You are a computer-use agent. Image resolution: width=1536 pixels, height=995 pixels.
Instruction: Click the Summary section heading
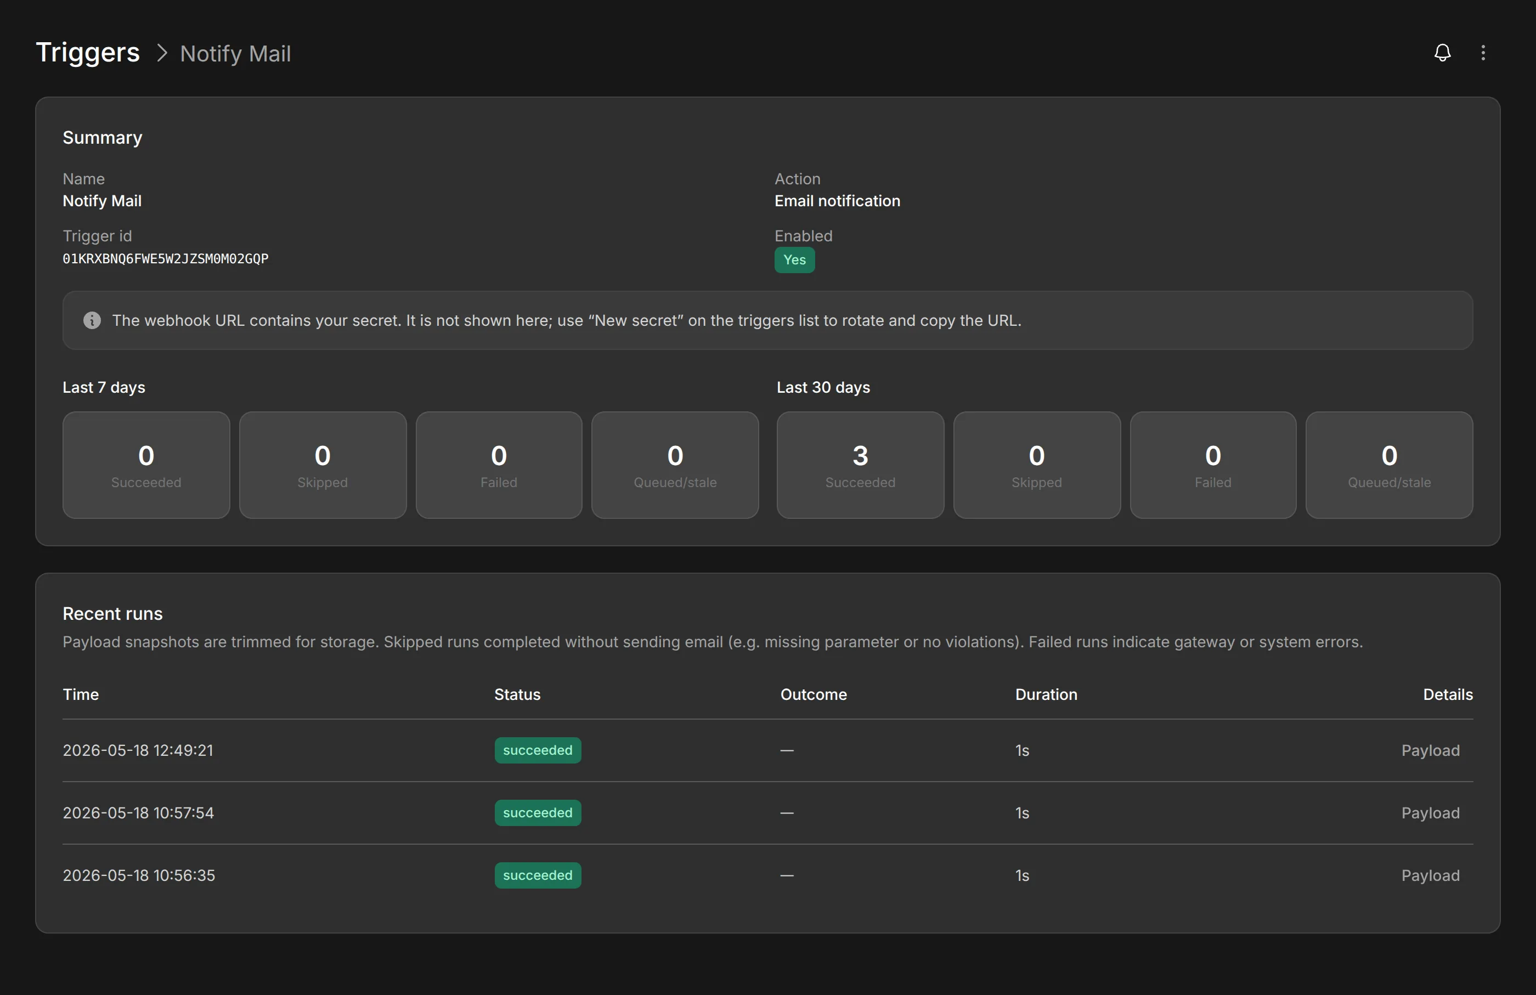103,138
